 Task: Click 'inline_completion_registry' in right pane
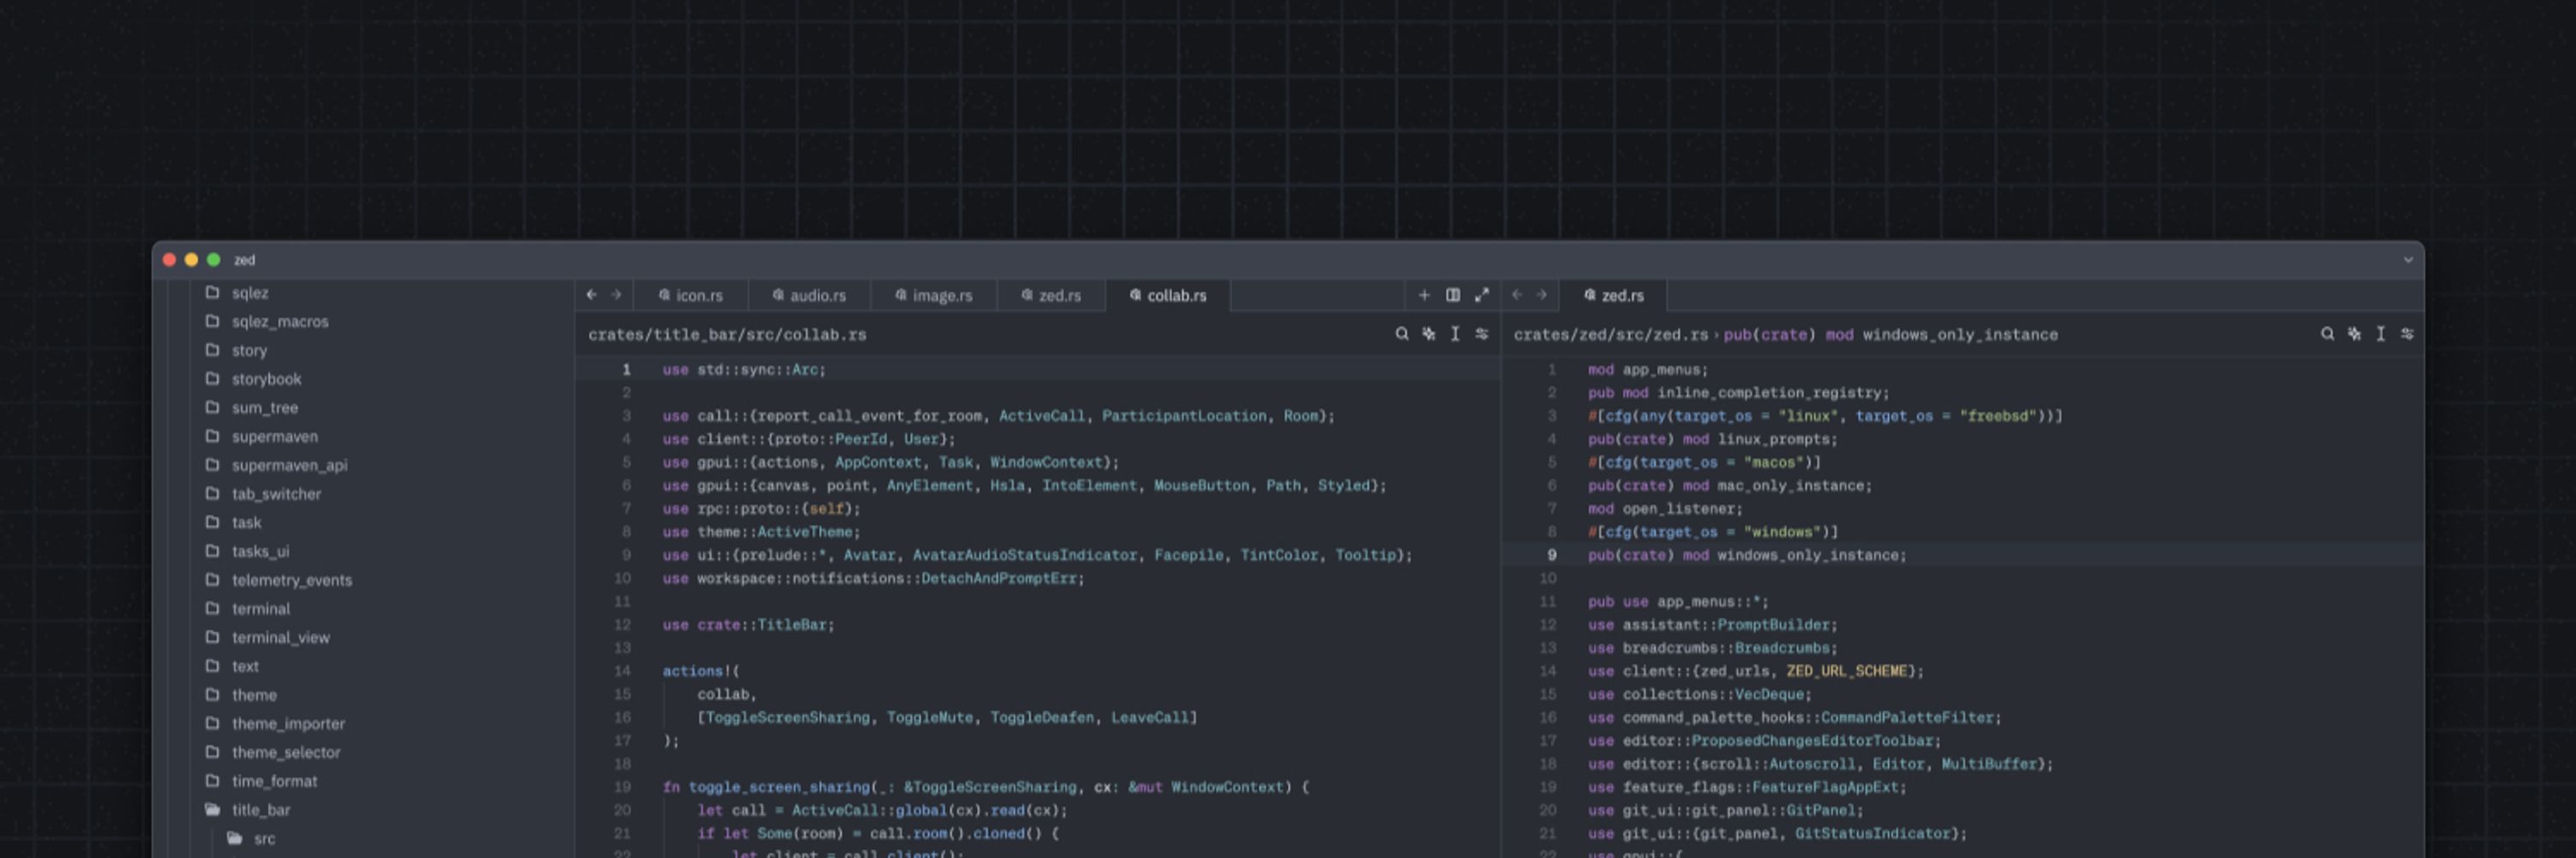(1769, 393)
